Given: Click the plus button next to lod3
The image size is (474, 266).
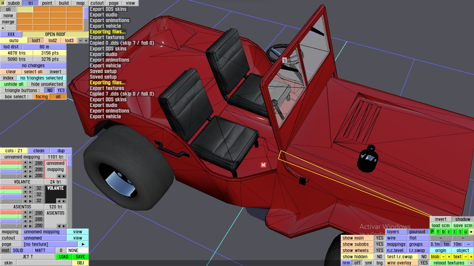Looking at the screenshot, I should 86,41.
